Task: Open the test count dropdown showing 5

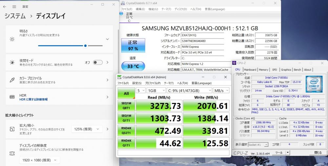Action: coord(141,91)
